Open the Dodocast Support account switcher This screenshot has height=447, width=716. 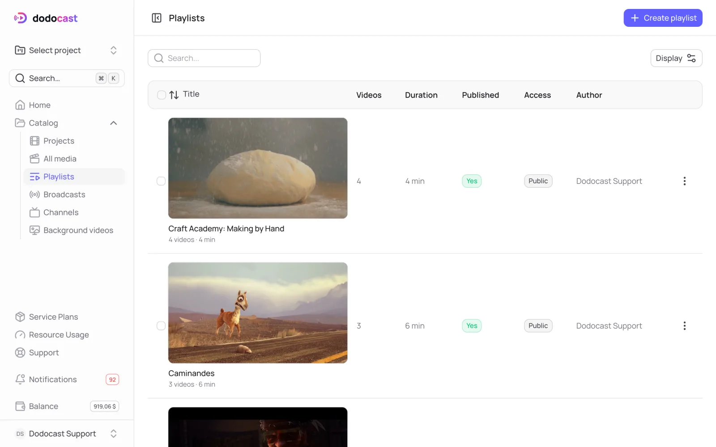67,434
